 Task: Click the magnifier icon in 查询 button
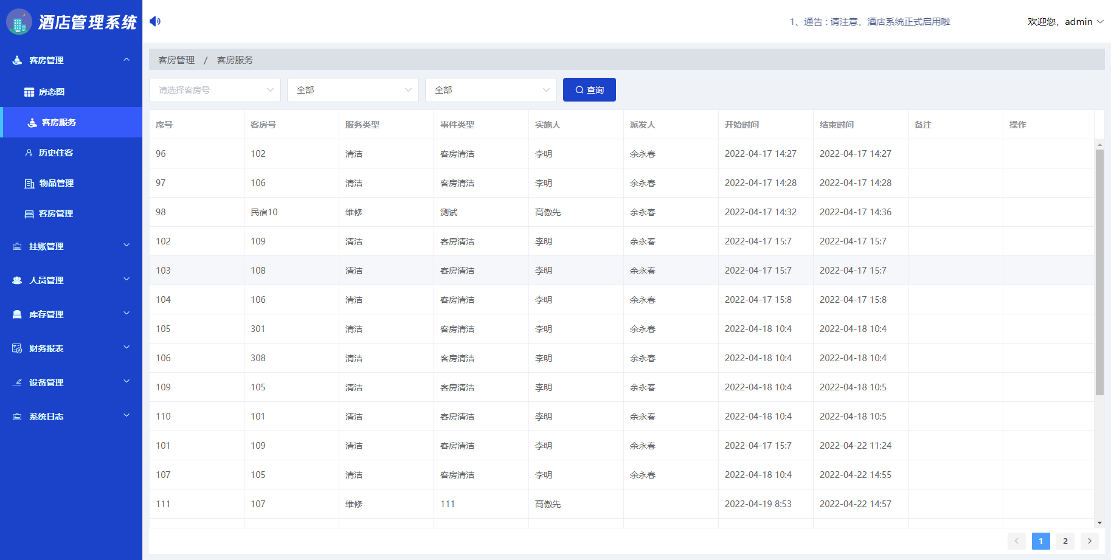[580, 90]
